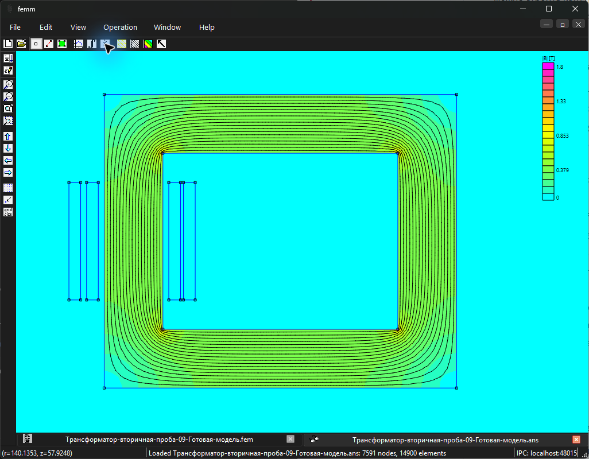Open the Edit menu
This screenshot has width=589, height=459.
coord(46,28)
